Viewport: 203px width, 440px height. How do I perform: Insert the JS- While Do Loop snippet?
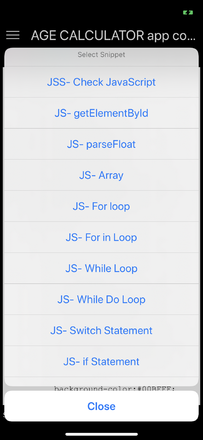tap(101, 299)
